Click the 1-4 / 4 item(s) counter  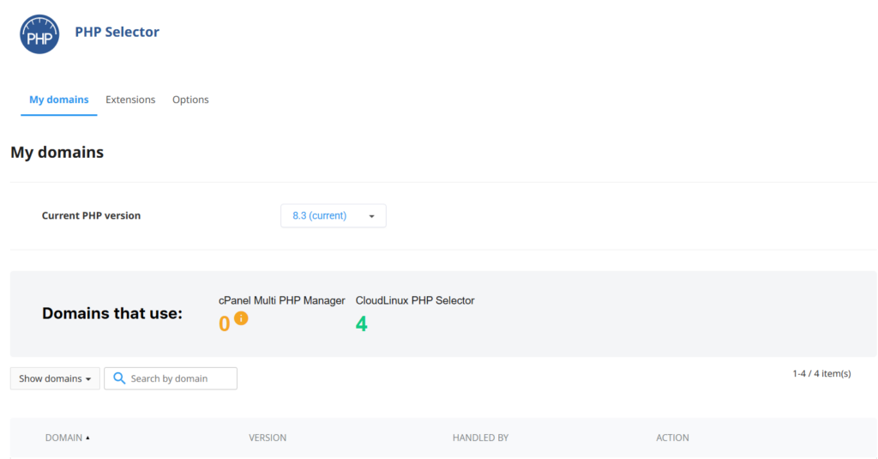click(x=821, y=373)
